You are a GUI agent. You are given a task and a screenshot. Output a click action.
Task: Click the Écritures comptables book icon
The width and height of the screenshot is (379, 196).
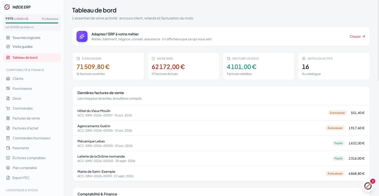point(8,158)
